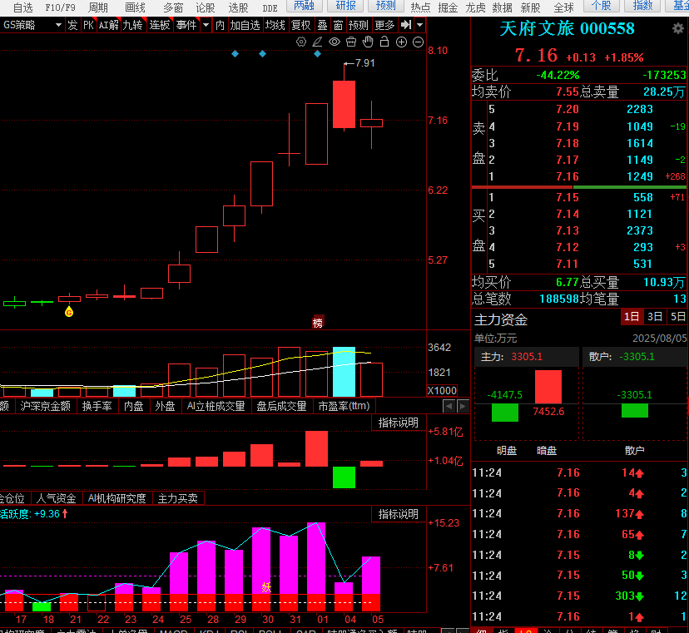Viewport: 689px width, 633px height.
Task: Switch to AI立桩成交量 tab
Action: point(216,406)
